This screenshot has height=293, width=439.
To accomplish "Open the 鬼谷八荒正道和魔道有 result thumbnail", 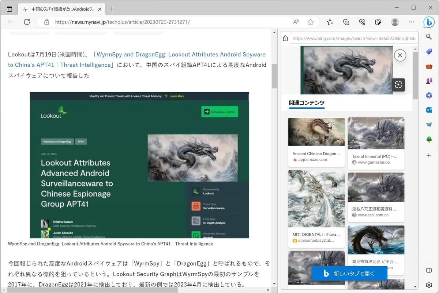I will 376,187.
